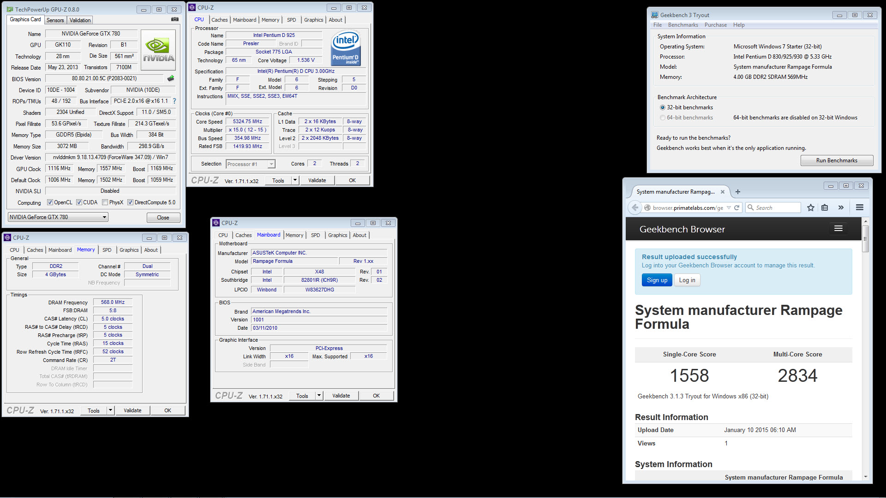
Task: Show more toolbar tools via the chevron icon
Action: click(841, 207)
